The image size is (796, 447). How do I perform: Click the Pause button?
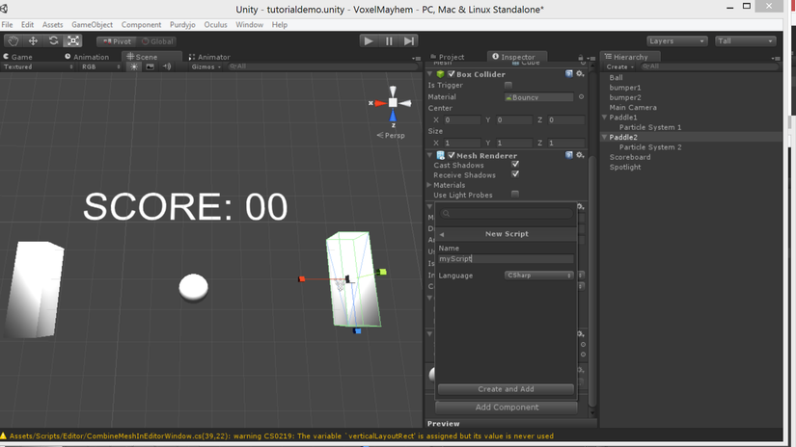[389, 41]
